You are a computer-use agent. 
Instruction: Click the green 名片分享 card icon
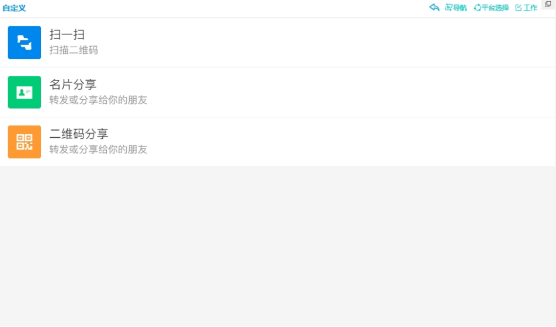(x=25, y=92)
